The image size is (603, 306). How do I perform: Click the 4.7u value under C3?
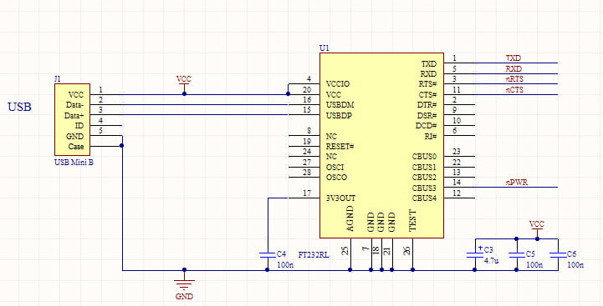pyautogui.click(x=492, y=261)
